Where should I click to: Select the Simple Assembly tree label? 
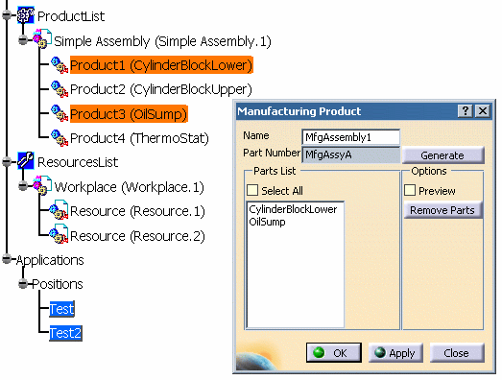(162, 41)
